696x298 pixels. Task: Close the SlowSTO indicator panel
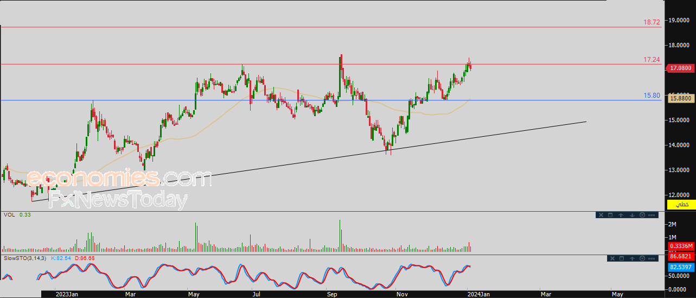612,258
